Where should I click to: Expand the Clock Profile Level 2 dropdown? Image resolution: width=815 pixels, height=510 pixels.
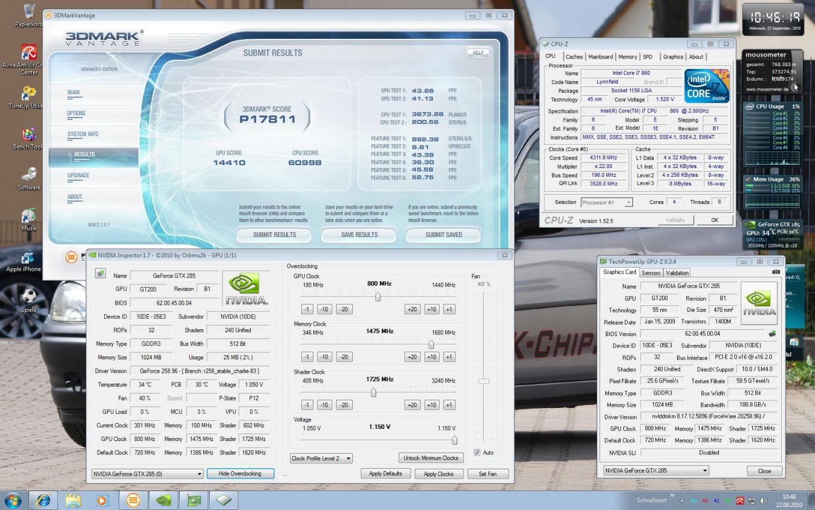click(321, 458)
